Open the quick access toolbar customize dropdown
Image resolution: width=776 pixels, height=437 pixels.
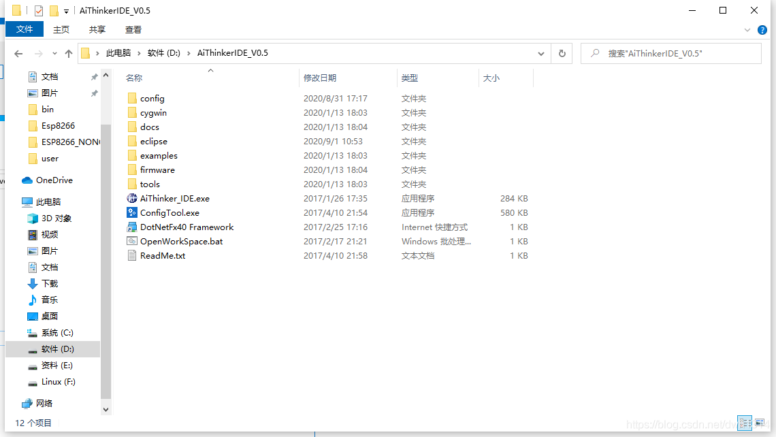pos(66,11)
